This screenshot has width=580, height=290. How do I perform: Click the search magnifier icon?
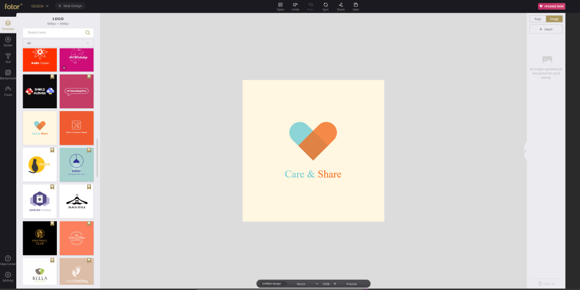pos(88,32)
